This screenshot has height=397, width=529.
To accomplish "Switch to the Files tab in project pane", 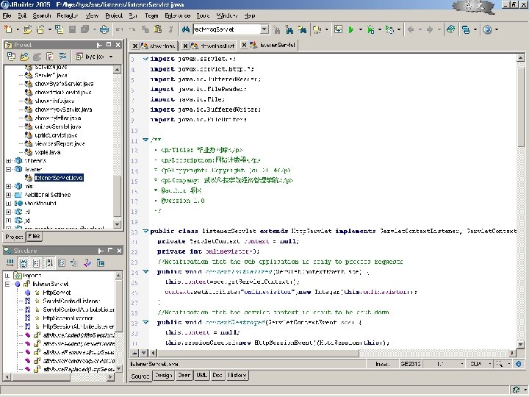I will 35,237.
